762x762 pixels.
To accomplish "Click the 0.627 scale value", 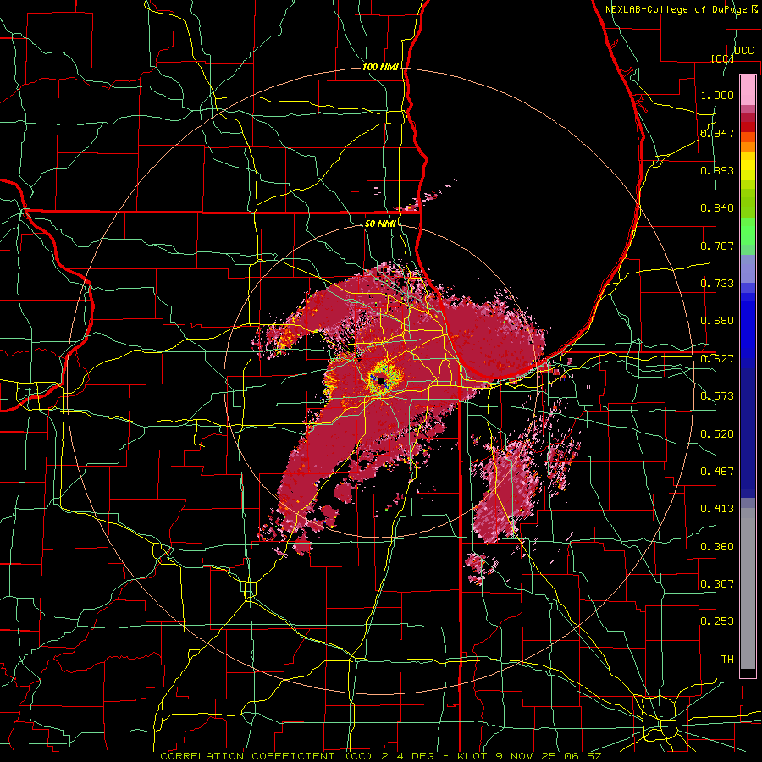I will point(717,359).
